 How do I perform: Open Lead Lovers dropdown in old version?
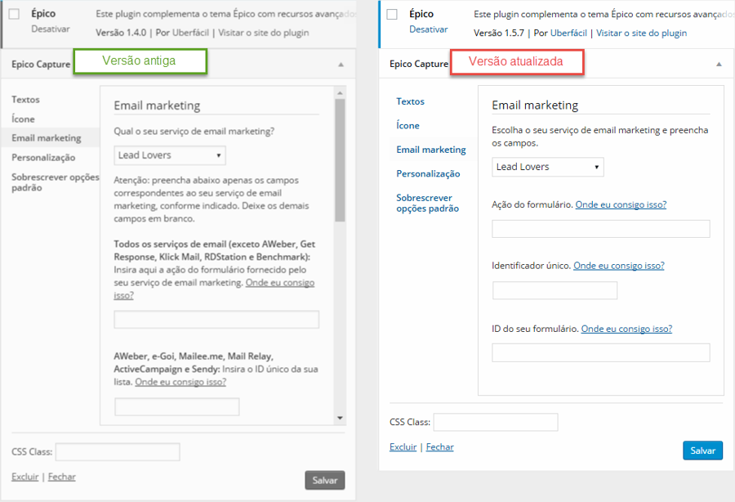pos(170,155)
